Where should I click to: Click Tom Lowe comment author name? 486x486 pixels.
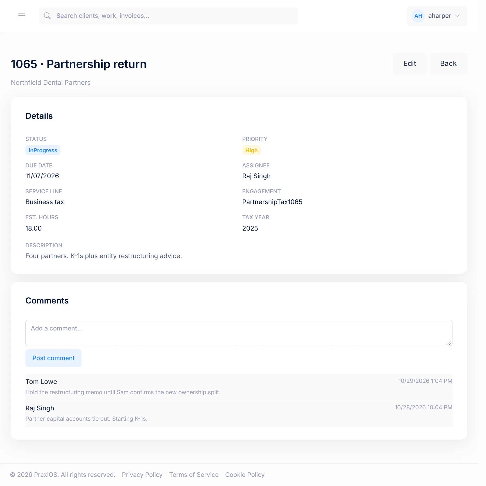[x=41, y=382]
